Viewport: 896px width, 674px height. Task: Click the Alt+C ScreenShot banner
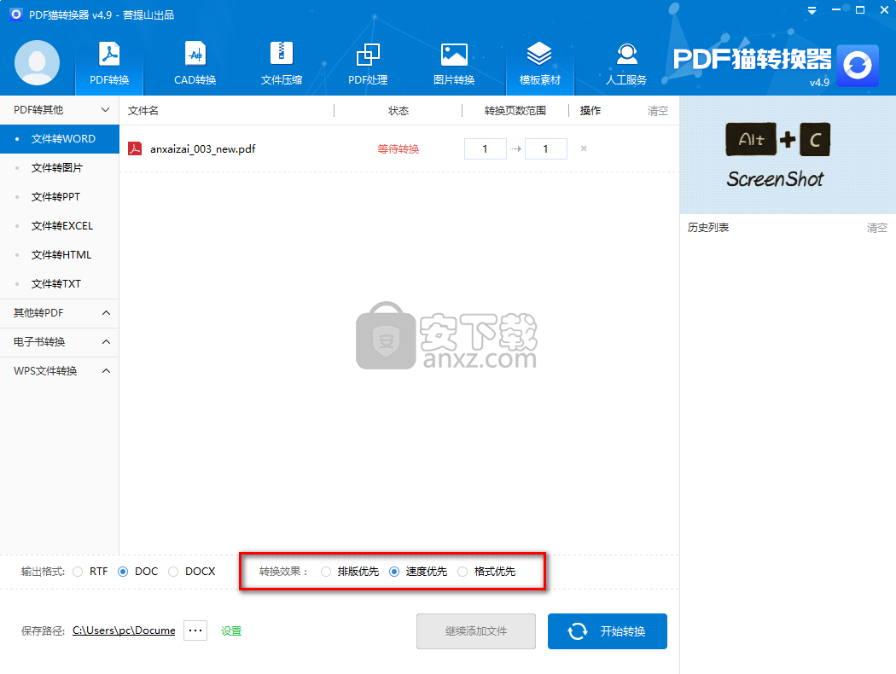pos(788,155)
